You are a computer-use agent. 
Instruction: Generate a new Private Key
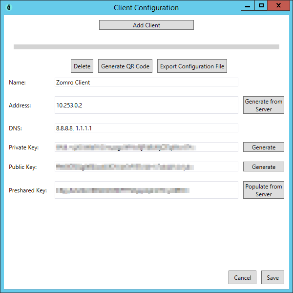[x=264, y=147]
